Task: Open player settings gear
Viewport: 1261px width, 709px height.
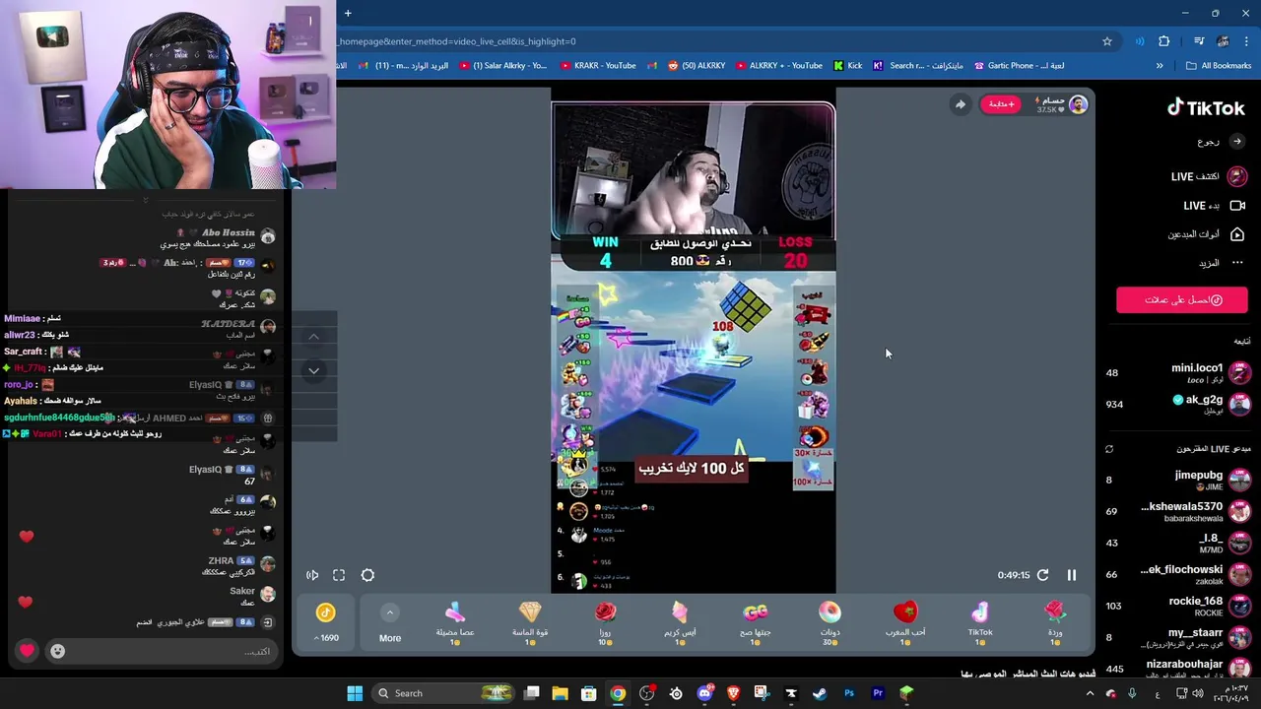Action: (x=367, y=575)
